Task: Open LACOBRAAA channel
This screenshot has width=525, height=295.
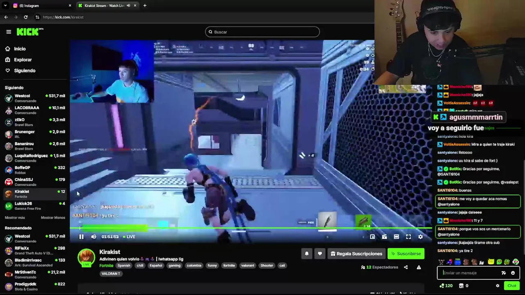Action: [x=35, y=110]
